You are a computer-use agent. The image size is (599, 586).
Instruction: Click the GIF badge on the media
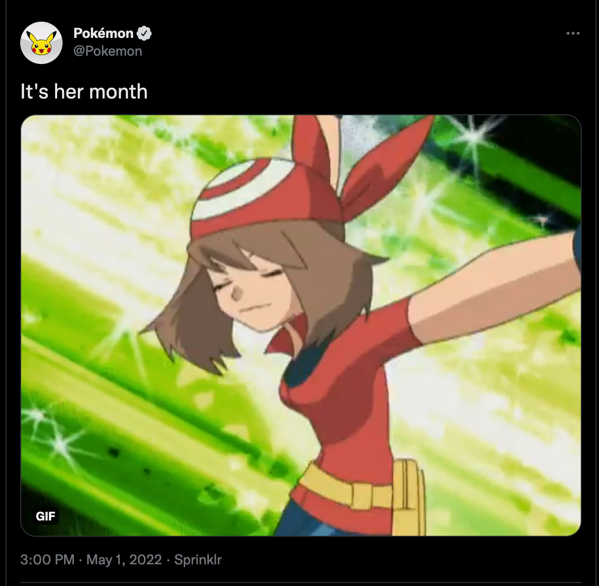pos(45,516)
